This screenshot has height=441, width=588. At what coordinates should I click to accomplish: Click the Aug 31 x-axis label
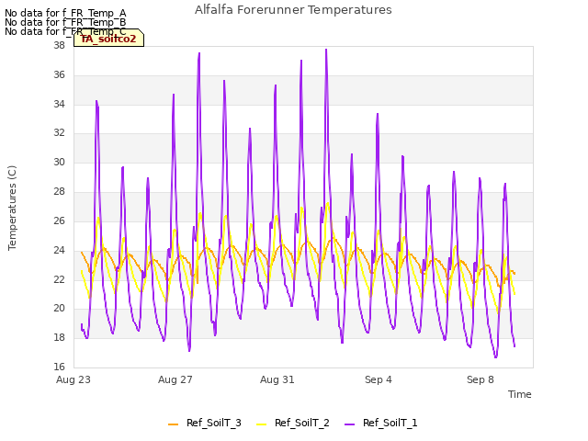click(x=277, y=379)
